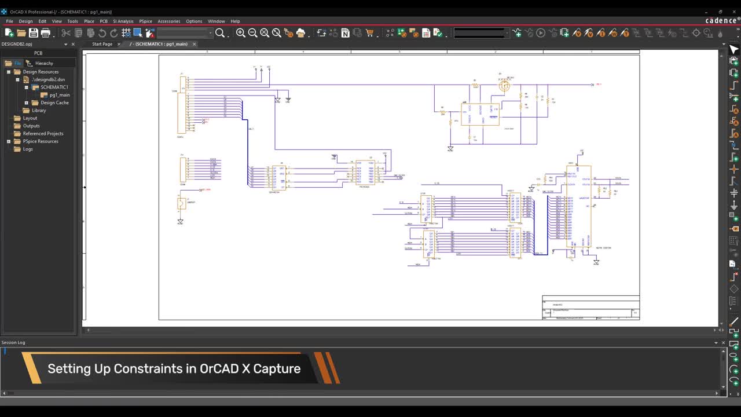
Task: Open the project panel dropdown arrow
Action: [x=65, y=44]
